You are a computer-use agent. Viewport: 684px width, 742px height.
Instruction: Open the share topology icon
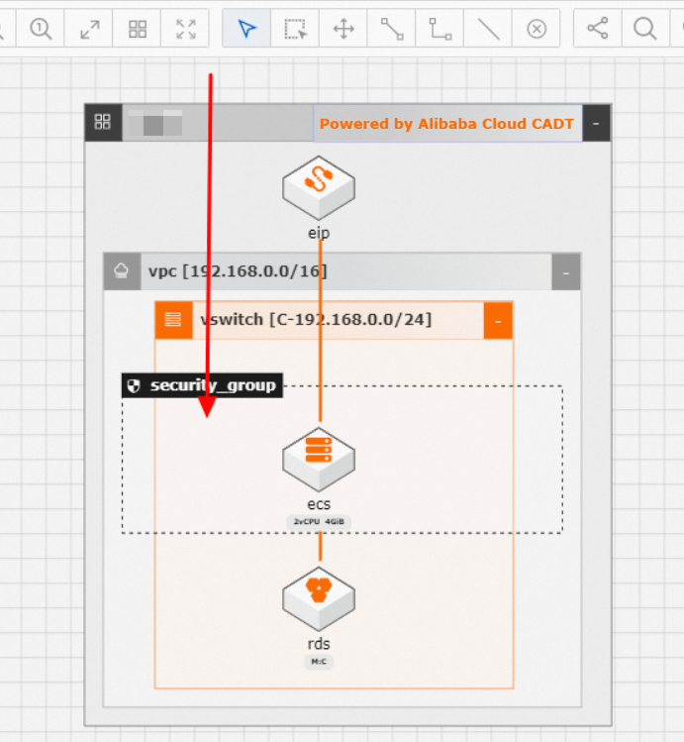[598, 29]
